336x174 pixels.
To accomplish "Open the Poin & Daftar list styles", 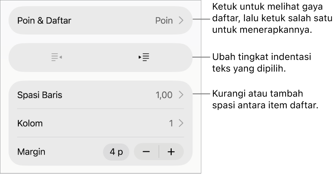I will [100, 20].
